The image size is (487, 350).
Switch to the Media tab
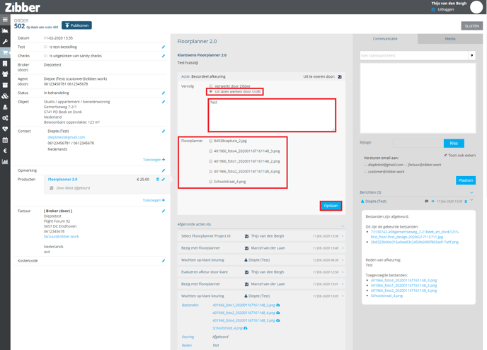[x=449, y=39]
